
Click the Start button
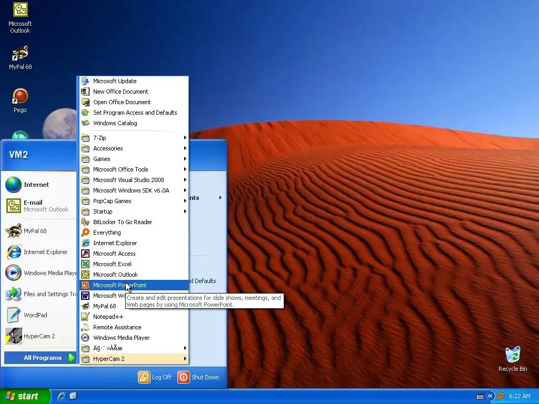(25, 396)
